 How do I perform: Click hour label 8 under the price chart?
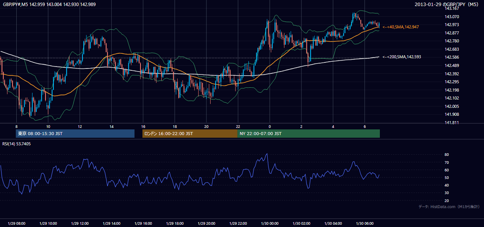tap(16, 126)
